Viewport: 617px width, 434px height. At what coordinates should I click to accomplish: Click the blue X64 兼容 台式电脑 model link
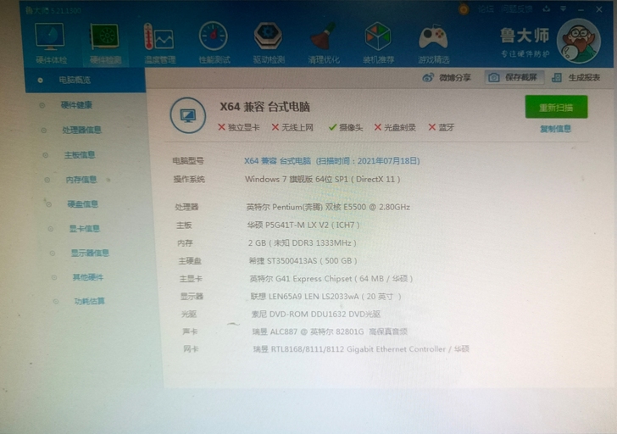[277, 161]
